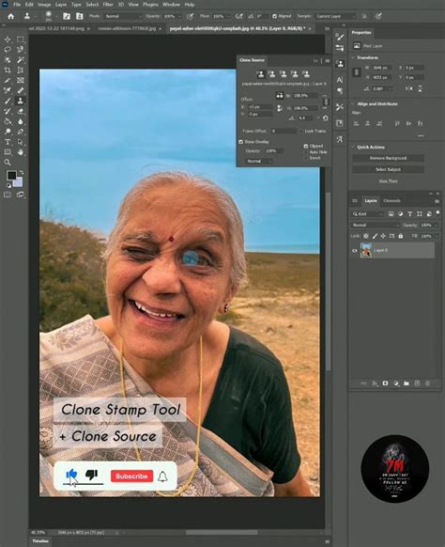Open the Kind filter dropdown in Layers

[368, 214]
